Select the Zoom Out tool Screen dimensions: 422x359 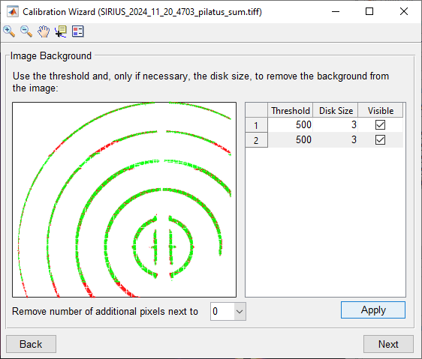(26, 31)
